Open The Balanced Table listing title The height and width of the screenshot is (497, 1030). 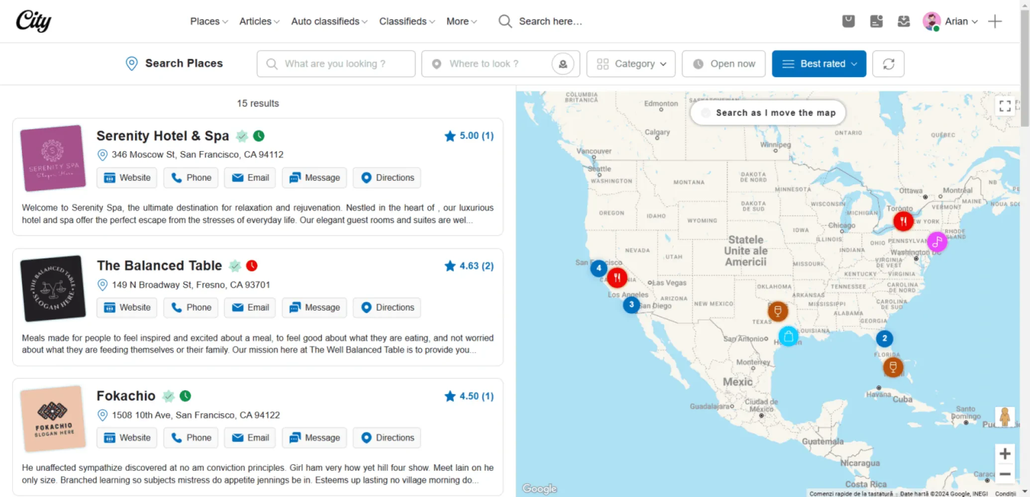pyautogui.click(x=159, y=266)
